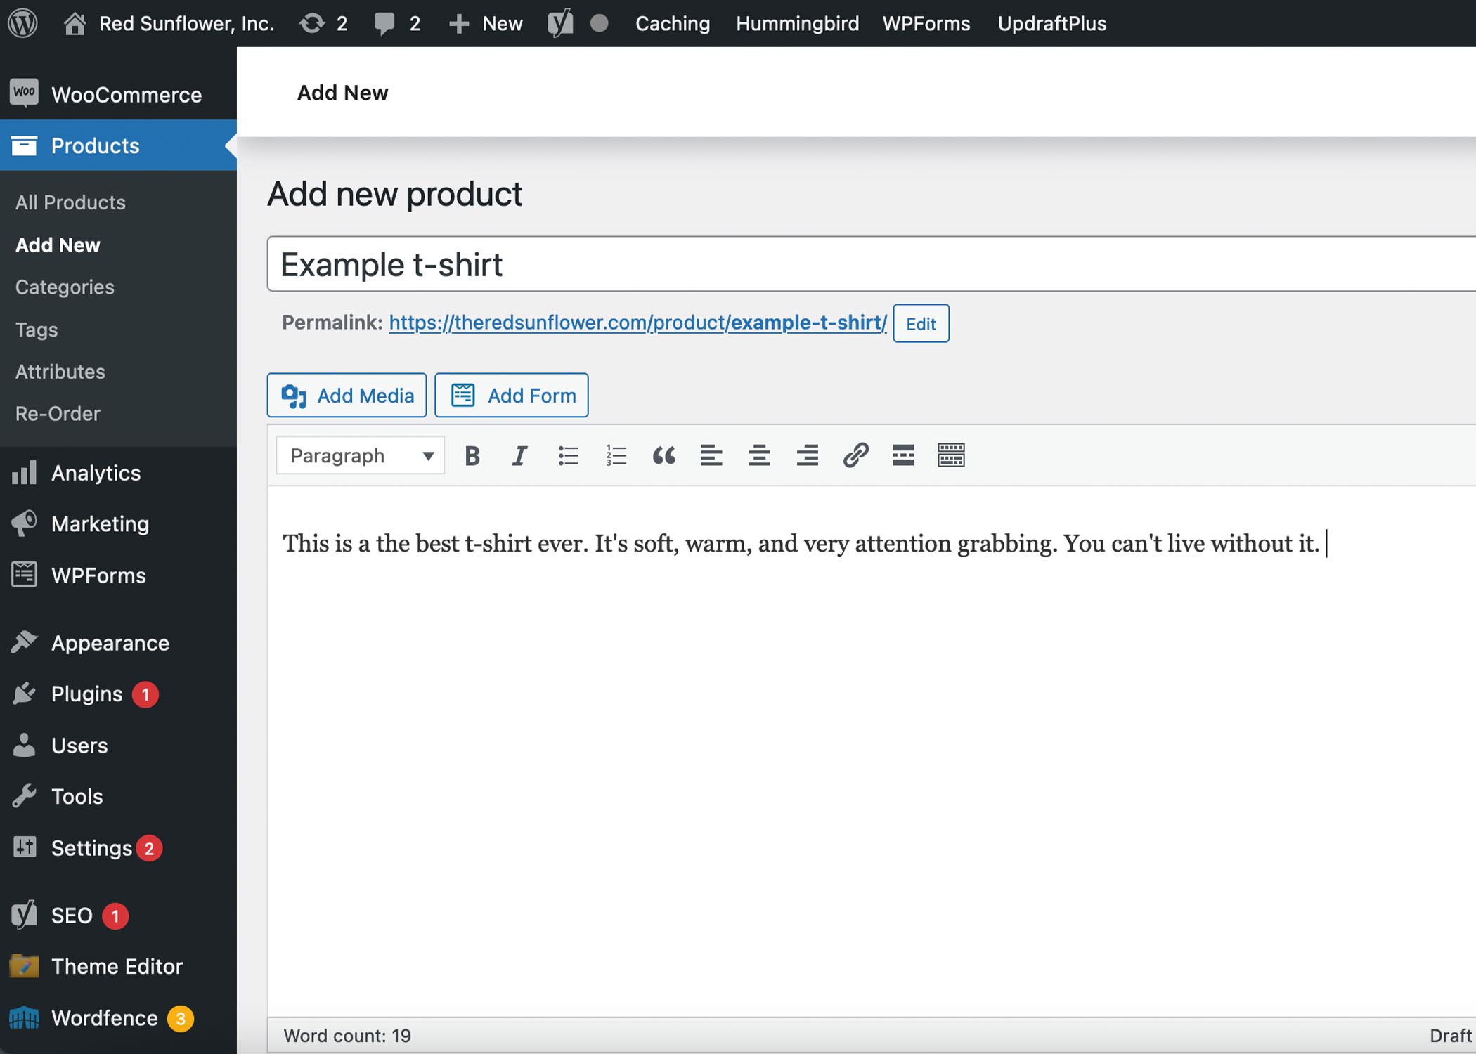1476x1054 pixels.
Task: Insert or edit a link
Action: (855, 455)
